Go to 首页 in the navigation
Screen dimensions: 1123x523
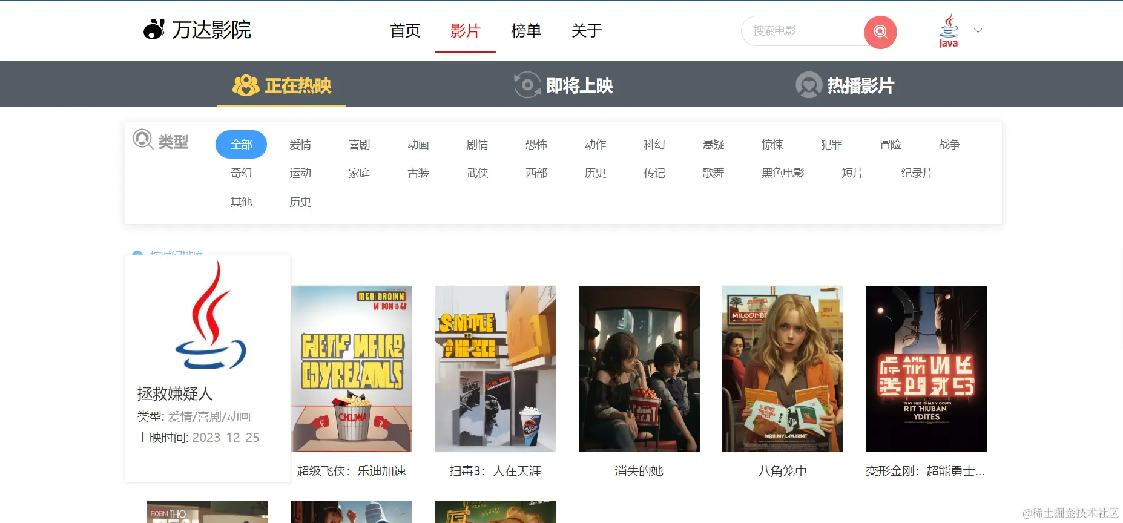[x=405, y=30]
